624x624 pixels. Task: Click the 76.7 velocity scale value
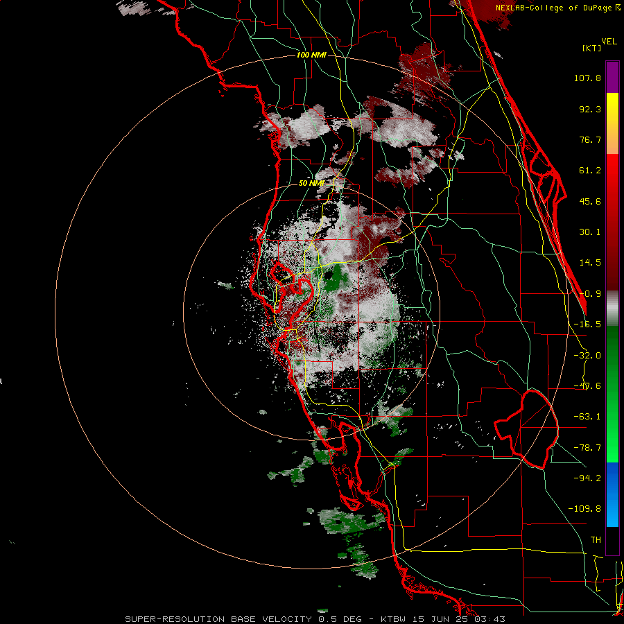click(x=590, y=139)
